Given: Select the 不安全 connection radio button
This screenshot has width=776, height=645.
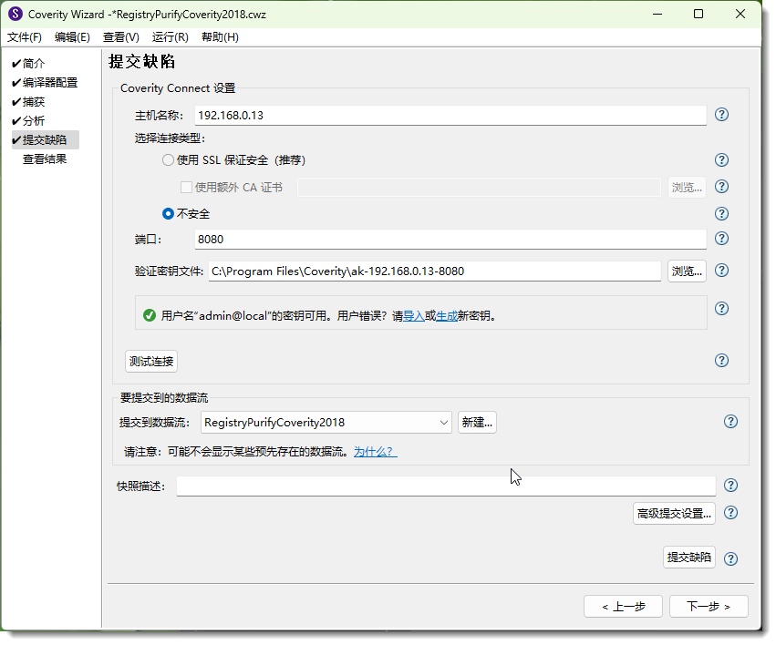Looking at the screenshot, I should click(x=169, y=214).
